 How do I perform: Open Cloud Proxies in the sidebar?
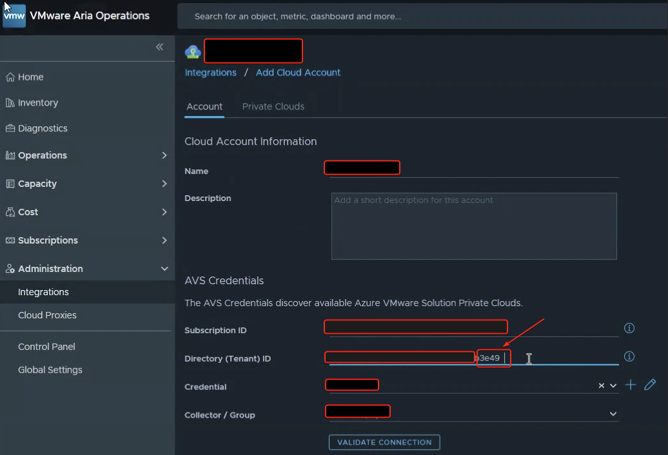coord(47,315)
